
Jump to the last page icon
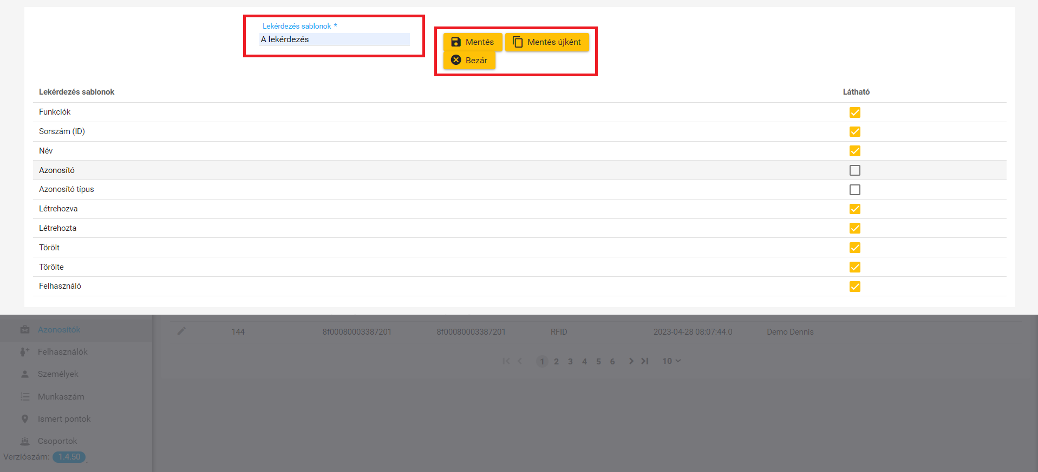click(x=644, y=361)
